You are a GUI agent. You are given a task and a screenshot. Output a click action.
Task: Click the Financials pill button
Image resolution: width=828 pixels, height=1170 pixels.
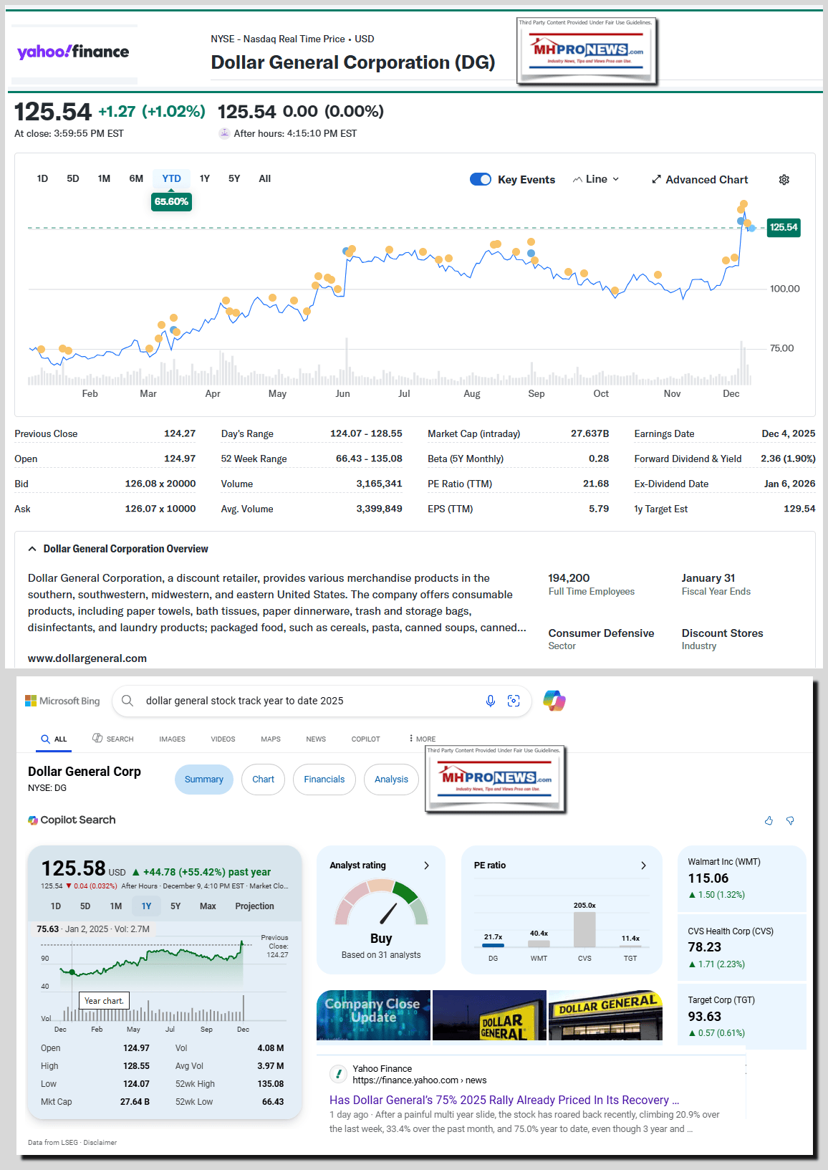pyautogui.click(x=324, y=780)
